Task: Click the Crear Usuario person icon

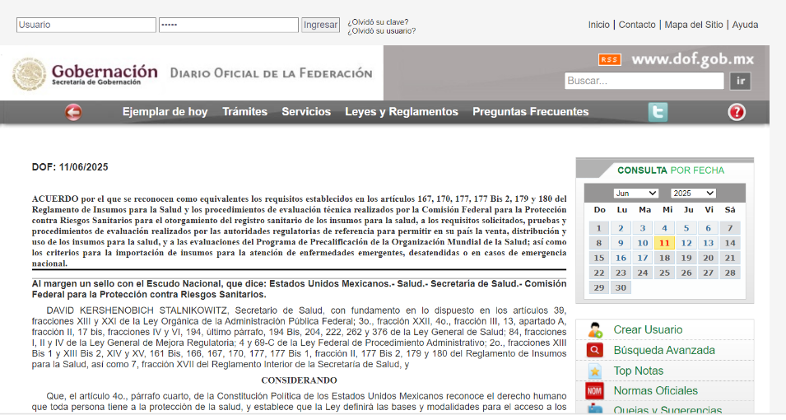Action: (594, 330)
